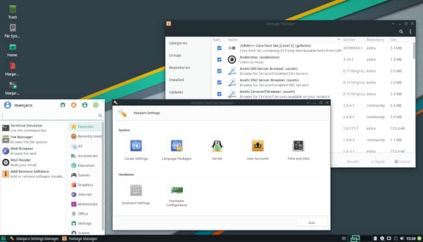Open Locale Settings in Manjaro Settings
423x242 pixels.
pyautogui.click(x=136, y=150)
